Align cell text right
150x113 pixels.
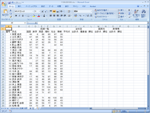[x=57, y=16]
